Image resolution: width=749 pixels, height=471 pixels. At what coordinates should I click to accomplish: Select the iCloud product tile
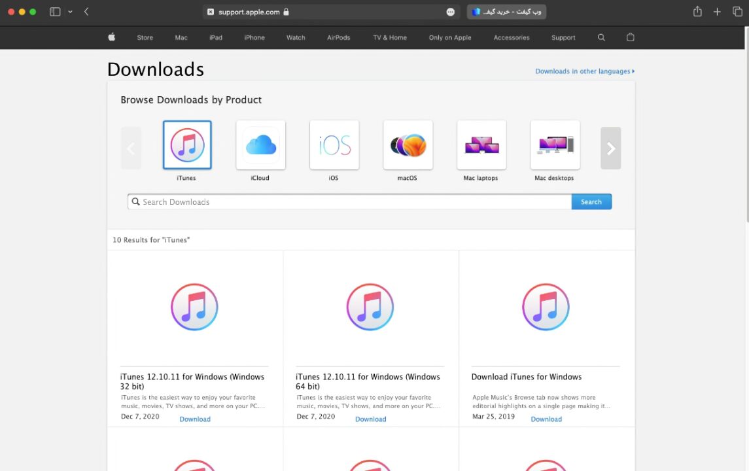261,145
